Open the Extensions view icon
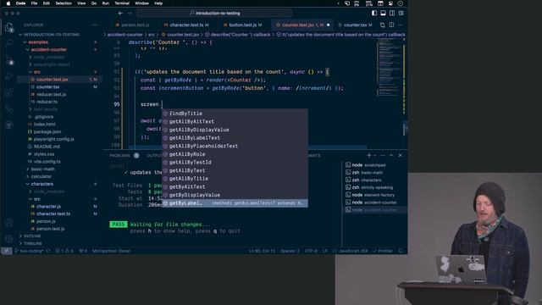 coord(9,92)
